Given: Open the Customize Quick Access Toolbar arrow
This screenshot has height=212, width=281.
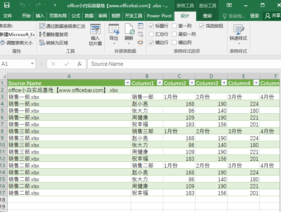Looking at the screenshot, I should 55,5.
